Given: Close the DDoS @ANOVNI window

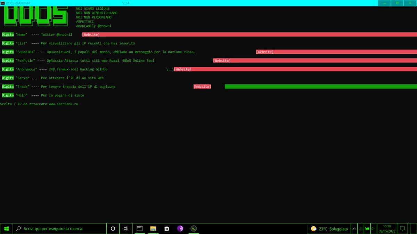Looking at the screenshot, I should coord(410,3).
